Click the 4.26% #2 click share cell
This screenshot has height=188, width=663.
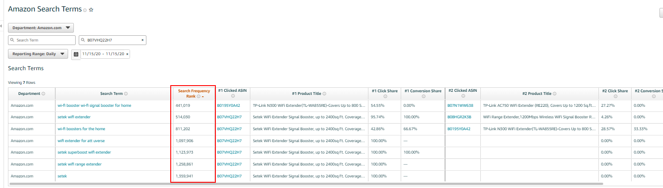click(x=606, y=117)
